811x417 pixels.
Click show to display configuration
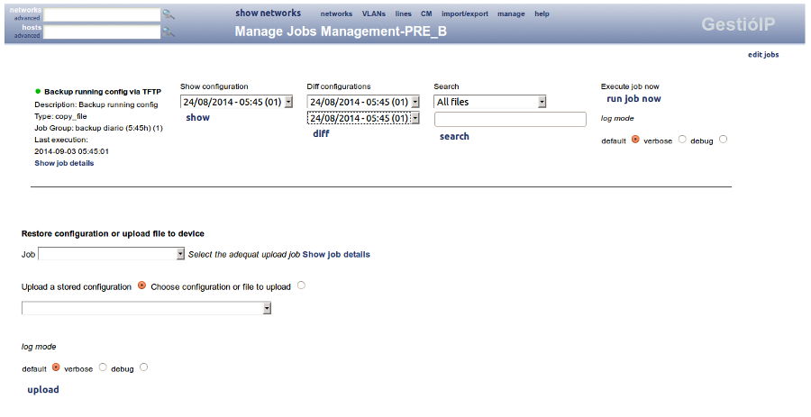click(197, 118)
